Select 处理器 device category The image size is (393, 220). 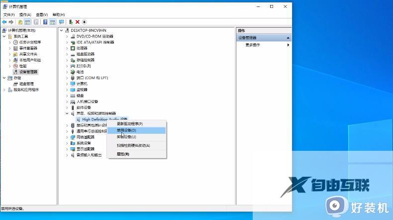[x=82, y=48]
